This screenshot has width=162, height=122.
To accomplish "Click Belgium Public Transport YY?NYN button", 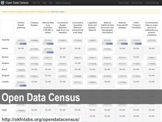I will [x=136, y=64].
